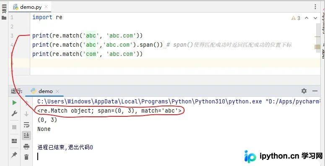Close the demo run tab
Viewport: 325px width, 166px height.
(57, 91)
